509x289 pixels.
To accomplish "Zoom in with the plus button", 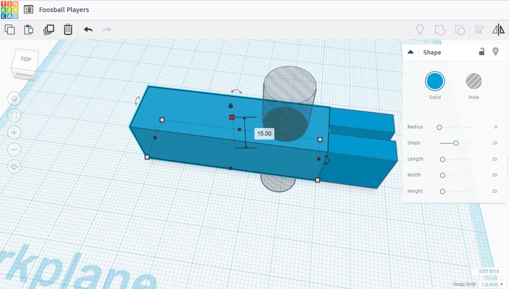I will pyautogui.click(x=14, y=132).
